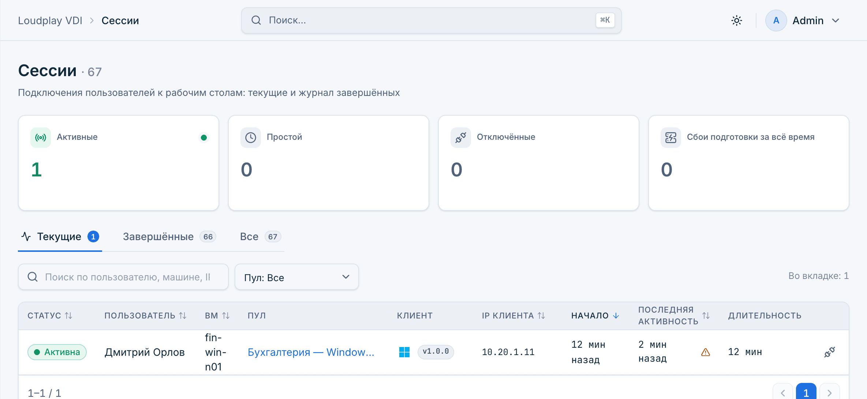Sort table by ВМ column
867x399 pixels.
[217, 316]
